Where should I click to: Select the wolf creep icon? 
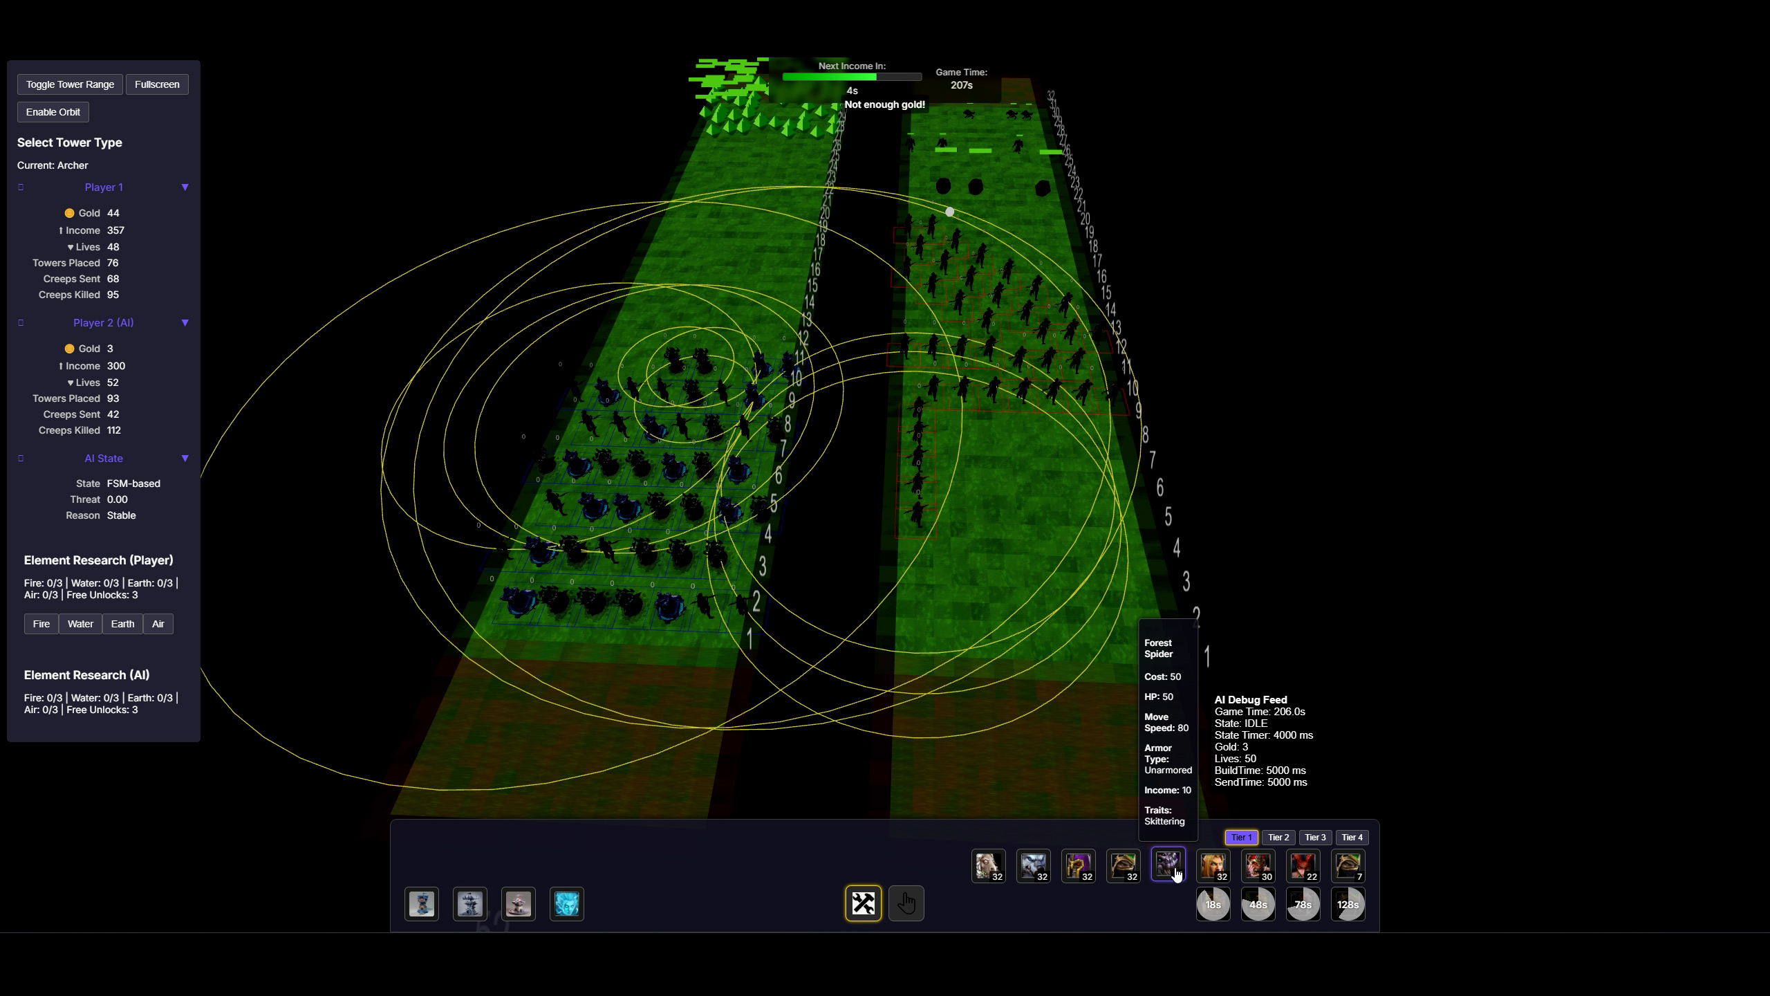pyautogui.click(x=1033, y=866)
